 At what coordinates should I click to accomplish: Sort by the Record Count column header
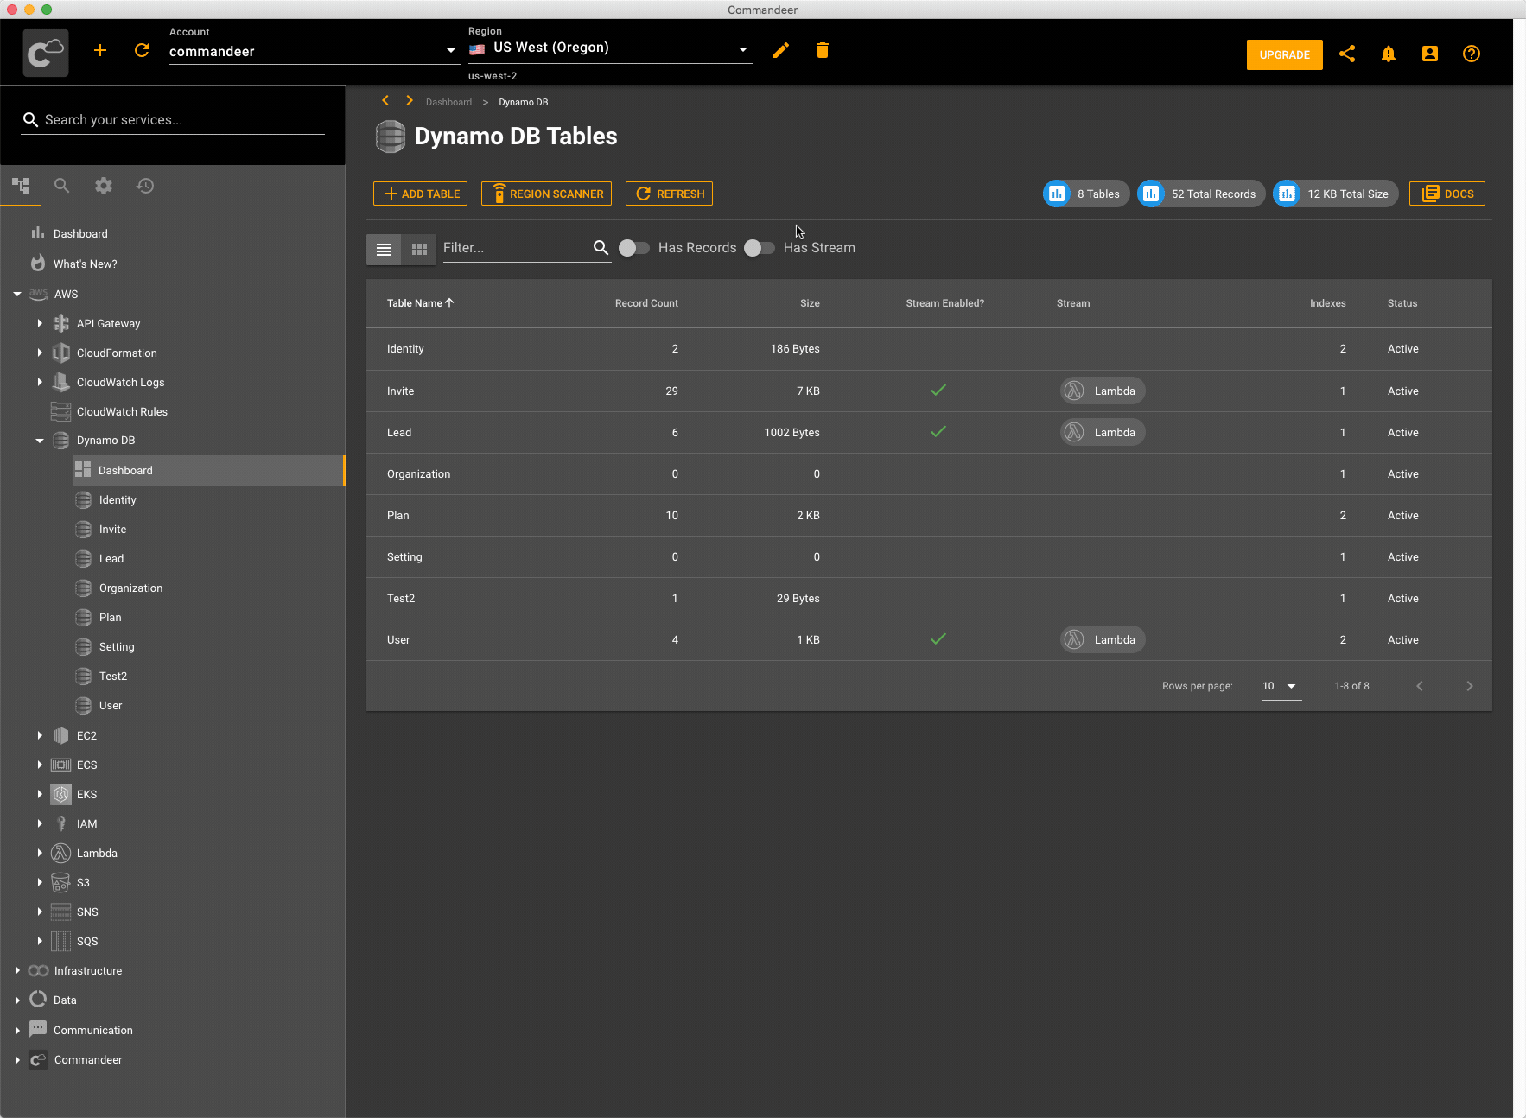[x=646, y=303]
